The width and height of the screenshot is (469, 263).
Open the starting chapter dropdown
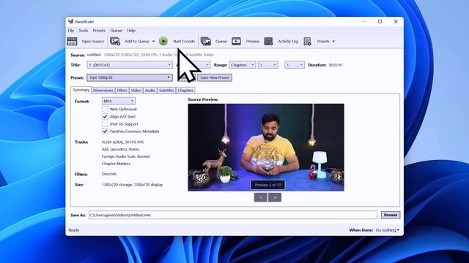tap(268, 65)
